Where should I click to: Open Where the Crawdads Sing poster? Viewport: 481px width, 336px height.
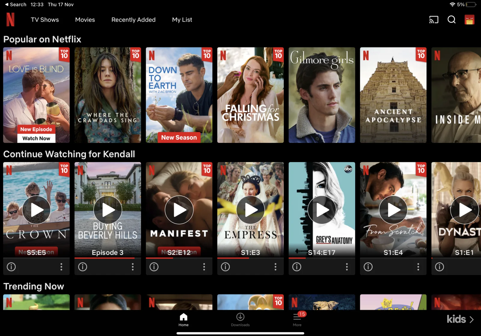(108, 95)
